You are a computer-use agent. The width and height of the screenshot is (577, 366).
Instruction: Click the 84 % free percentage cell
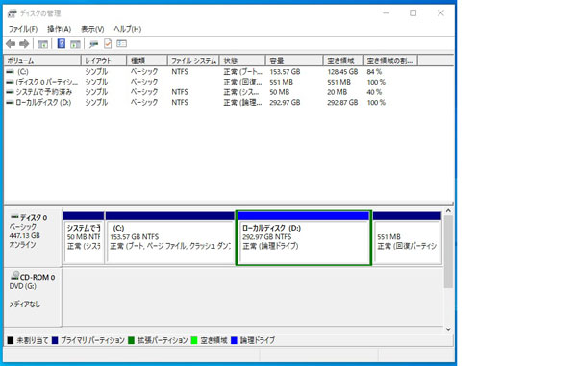374,72
